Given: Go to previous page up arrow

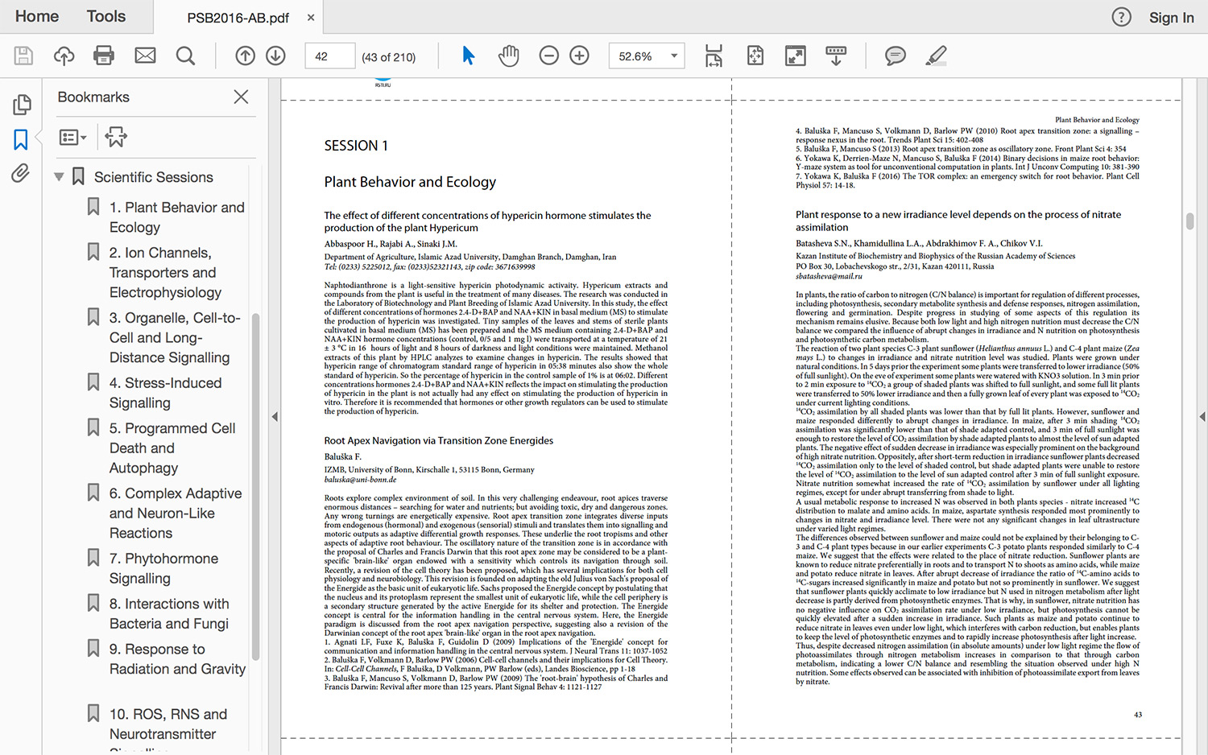Looking at the screenshot, I should point(245,56).
